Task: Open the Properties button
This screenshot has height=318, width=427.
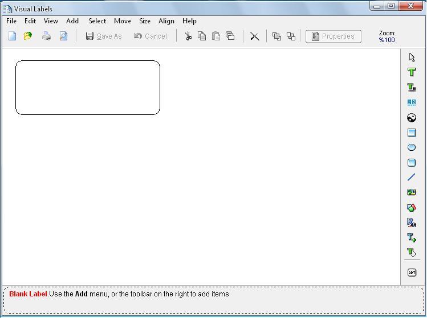Action: (x=334, y=36)
